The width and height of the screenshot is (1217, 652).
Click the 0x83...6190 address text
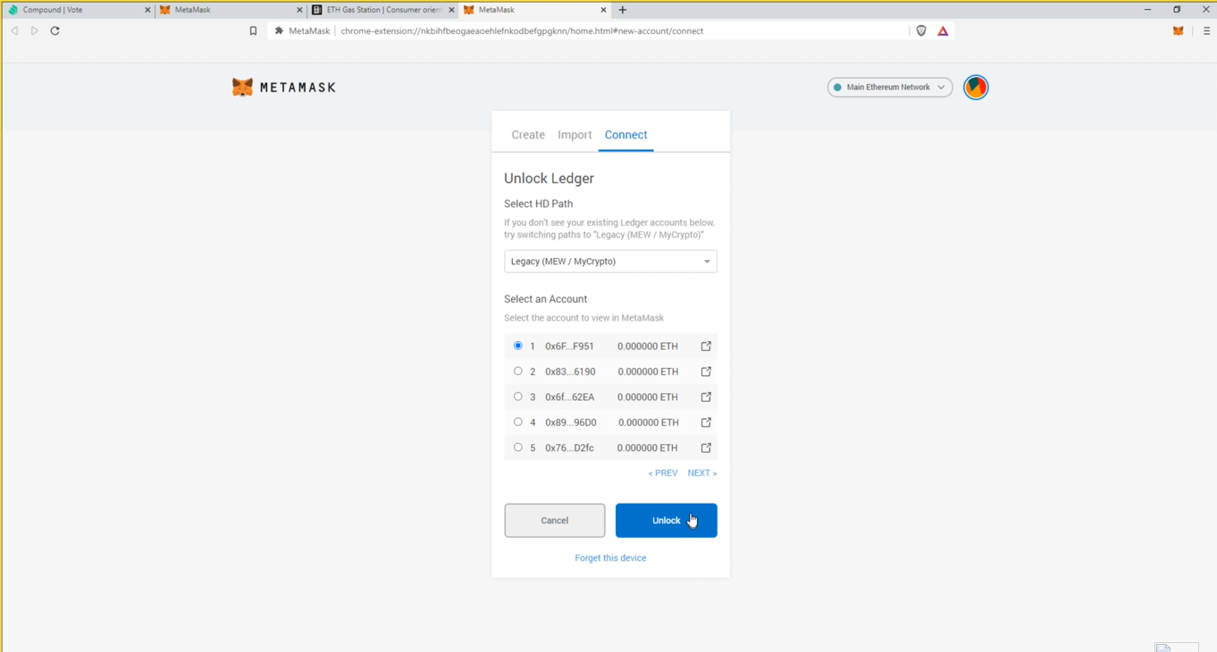click(570, 372)
